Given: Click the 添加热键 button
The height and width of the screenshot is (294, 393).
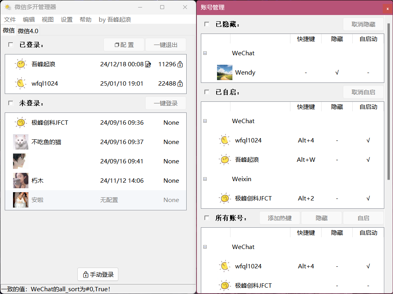Looking at the screenshot, I should (280, 218).
